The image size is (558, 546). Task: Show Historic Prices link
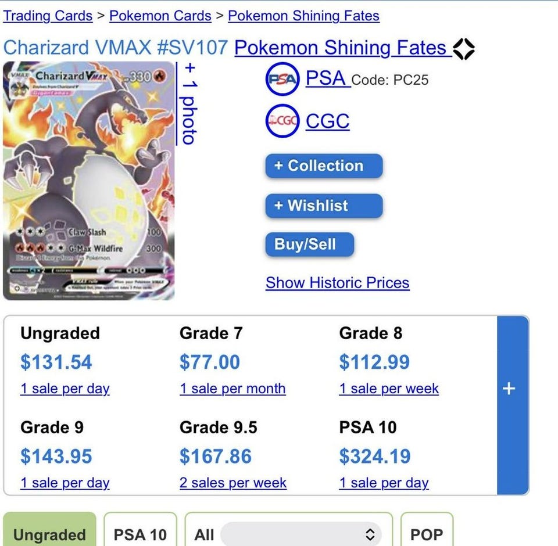(x=337, y=283)
